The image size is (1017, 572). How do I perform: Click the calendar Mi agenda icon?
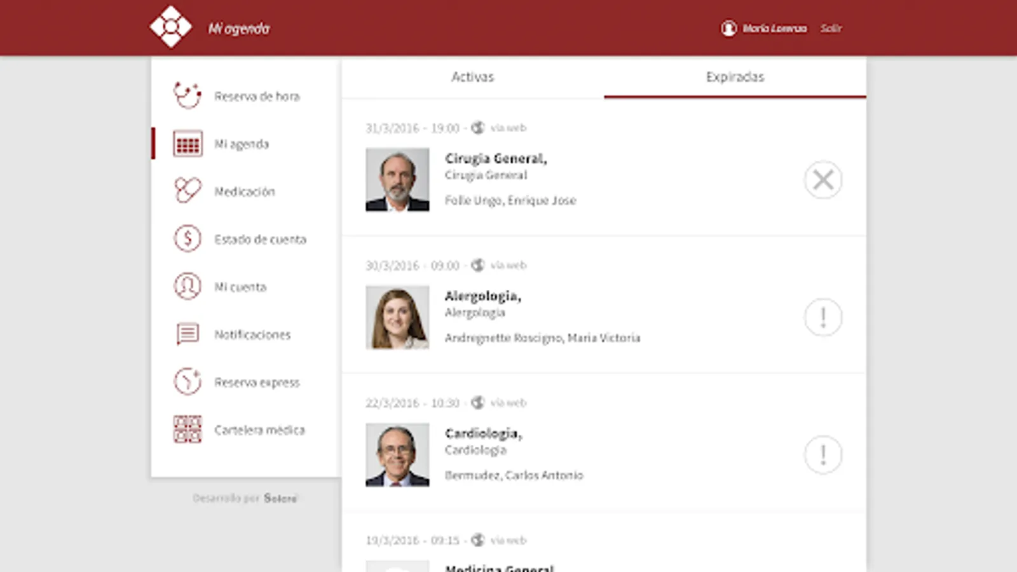(x=188, y=144)
